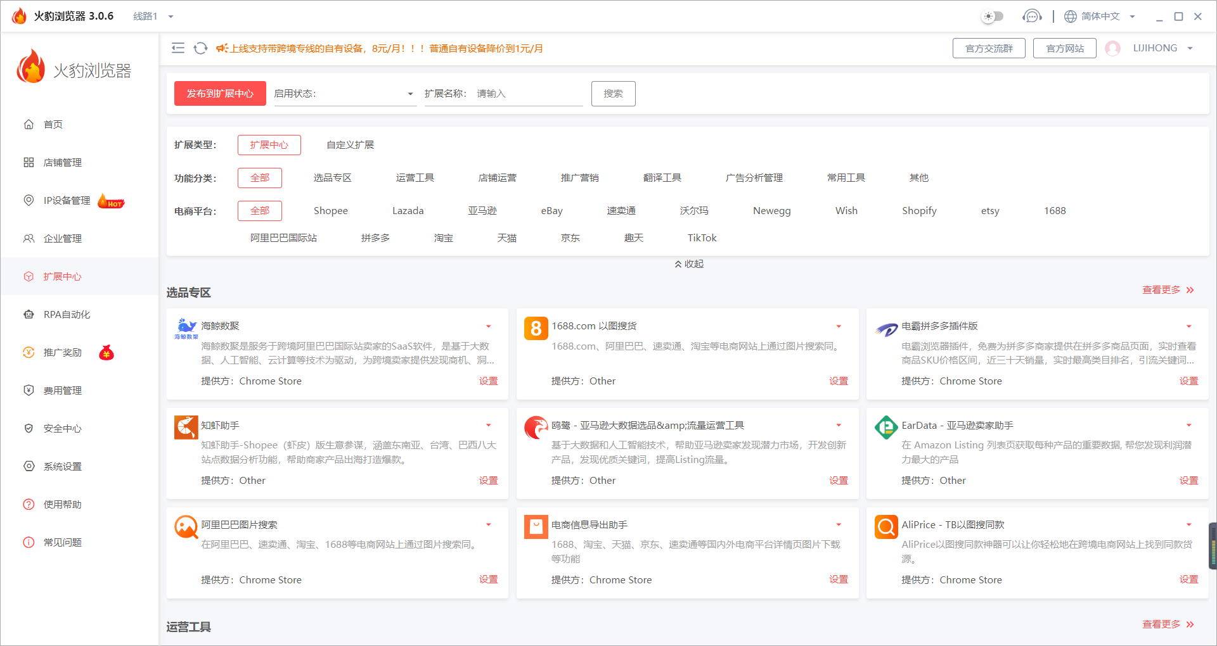Filter by Shopee platform
1217x646 pixels.
331,211
